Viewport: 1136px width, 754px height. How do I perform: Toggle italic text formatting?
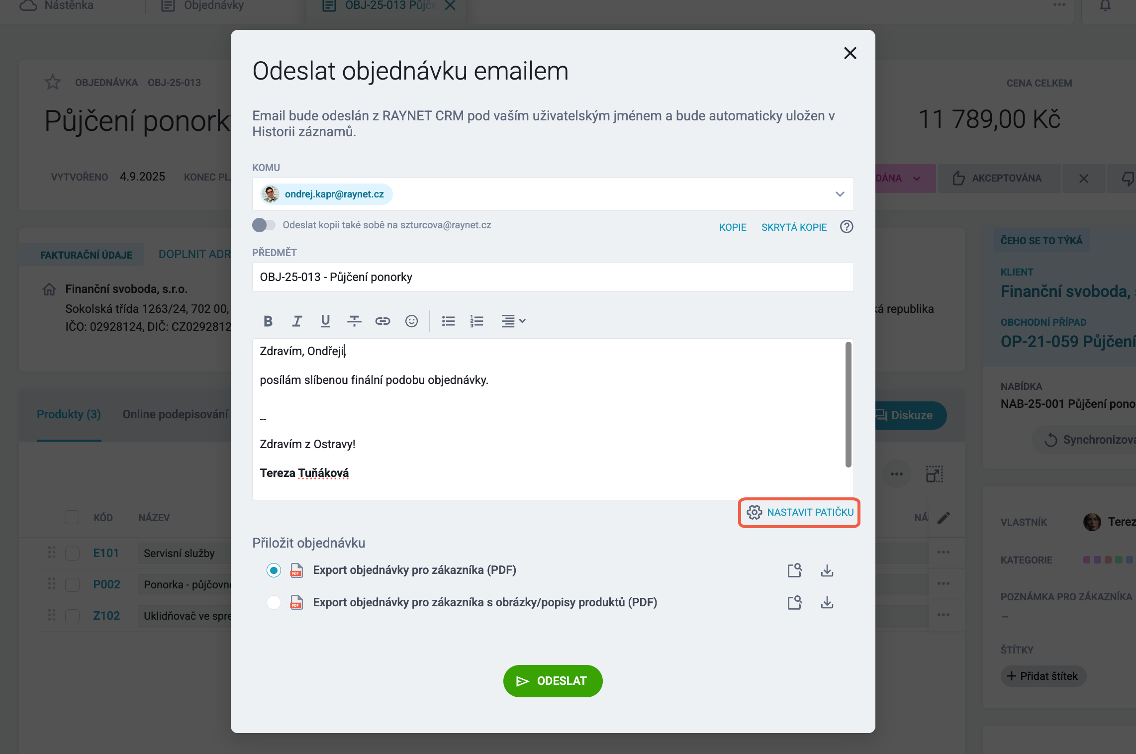point(297,321)
